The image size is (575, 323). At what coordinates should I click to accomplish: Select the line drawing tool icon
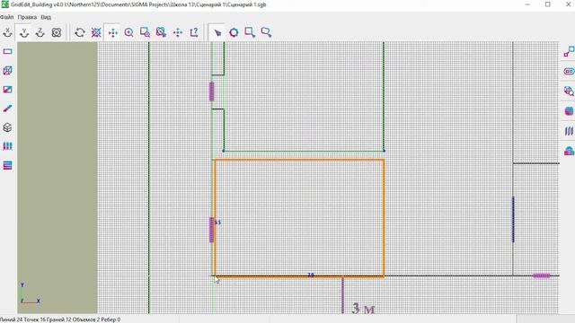[8, 109]
